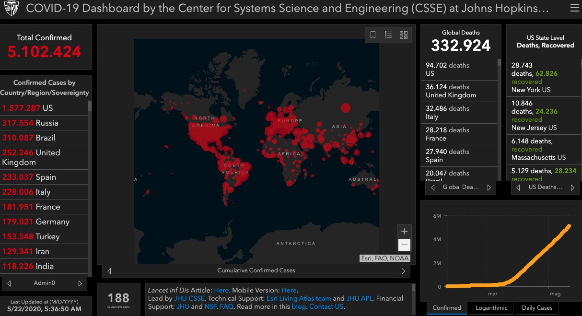The width and height of the screenshot is (582, 316).
Task: Go to next Admin0 list page
Action: [80, 283]
